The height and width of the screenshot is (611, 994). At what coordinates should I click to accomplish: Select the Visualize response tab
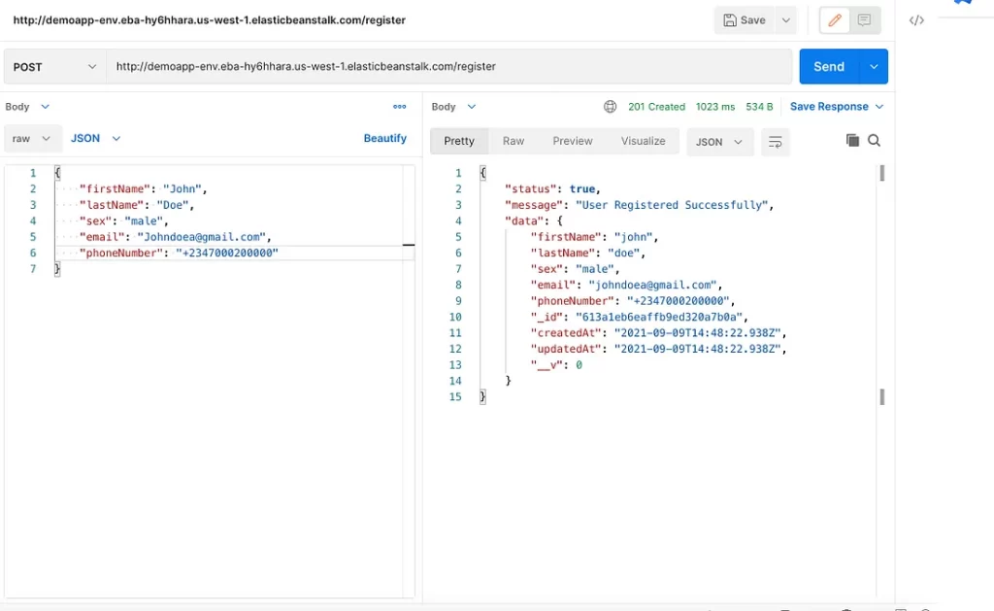(x=643, y=141)
